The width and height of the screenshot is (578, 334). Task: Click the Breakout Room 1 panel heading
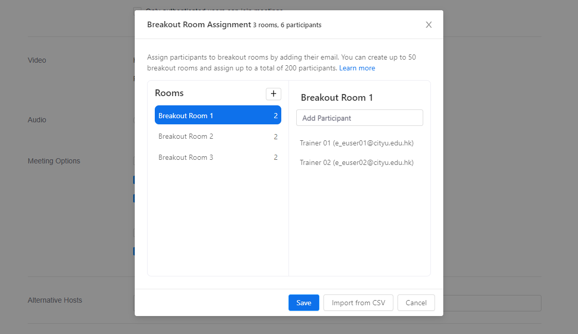pyautogui.click(x=337, y=98)
